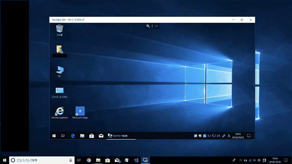Click the remote tray Windows Defender shield icon

tap(200, 136)
